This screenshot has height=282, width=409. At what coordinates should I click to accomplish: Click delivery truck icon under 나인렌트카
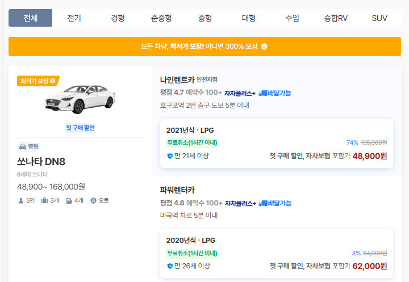tap(263, 93)
